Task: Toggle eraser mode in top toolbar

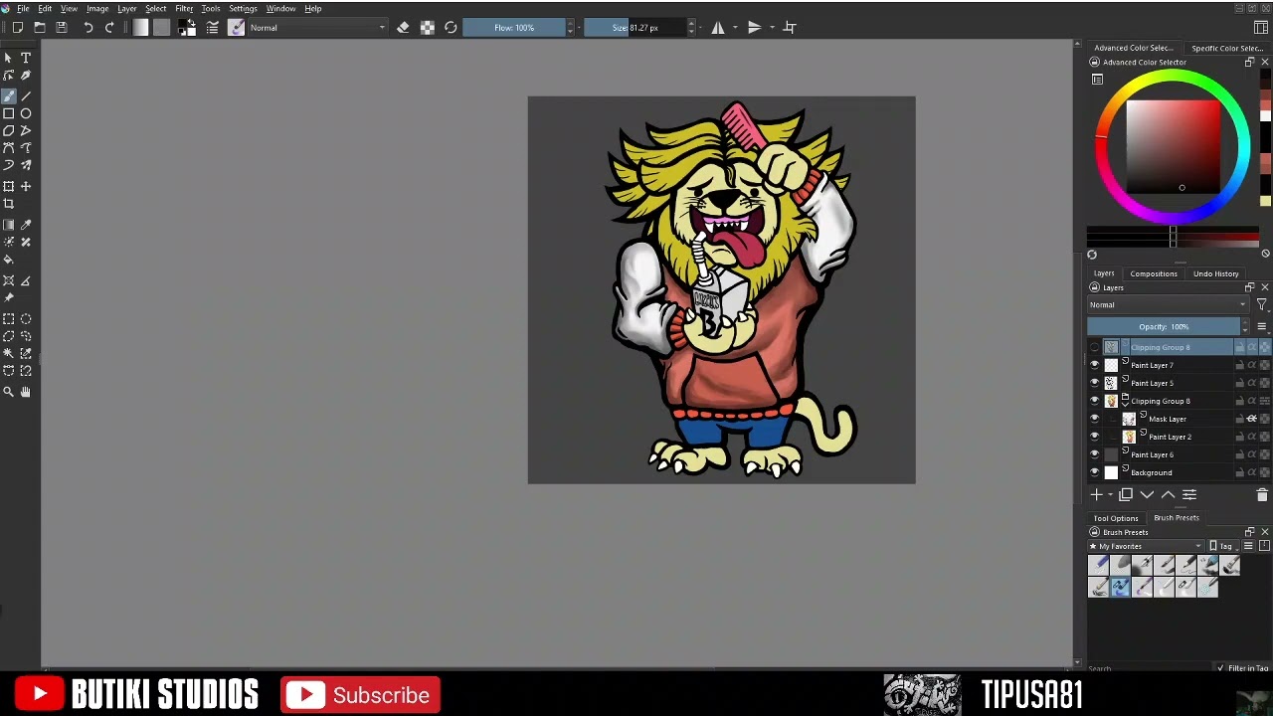Action: click(x=403, y=28)
